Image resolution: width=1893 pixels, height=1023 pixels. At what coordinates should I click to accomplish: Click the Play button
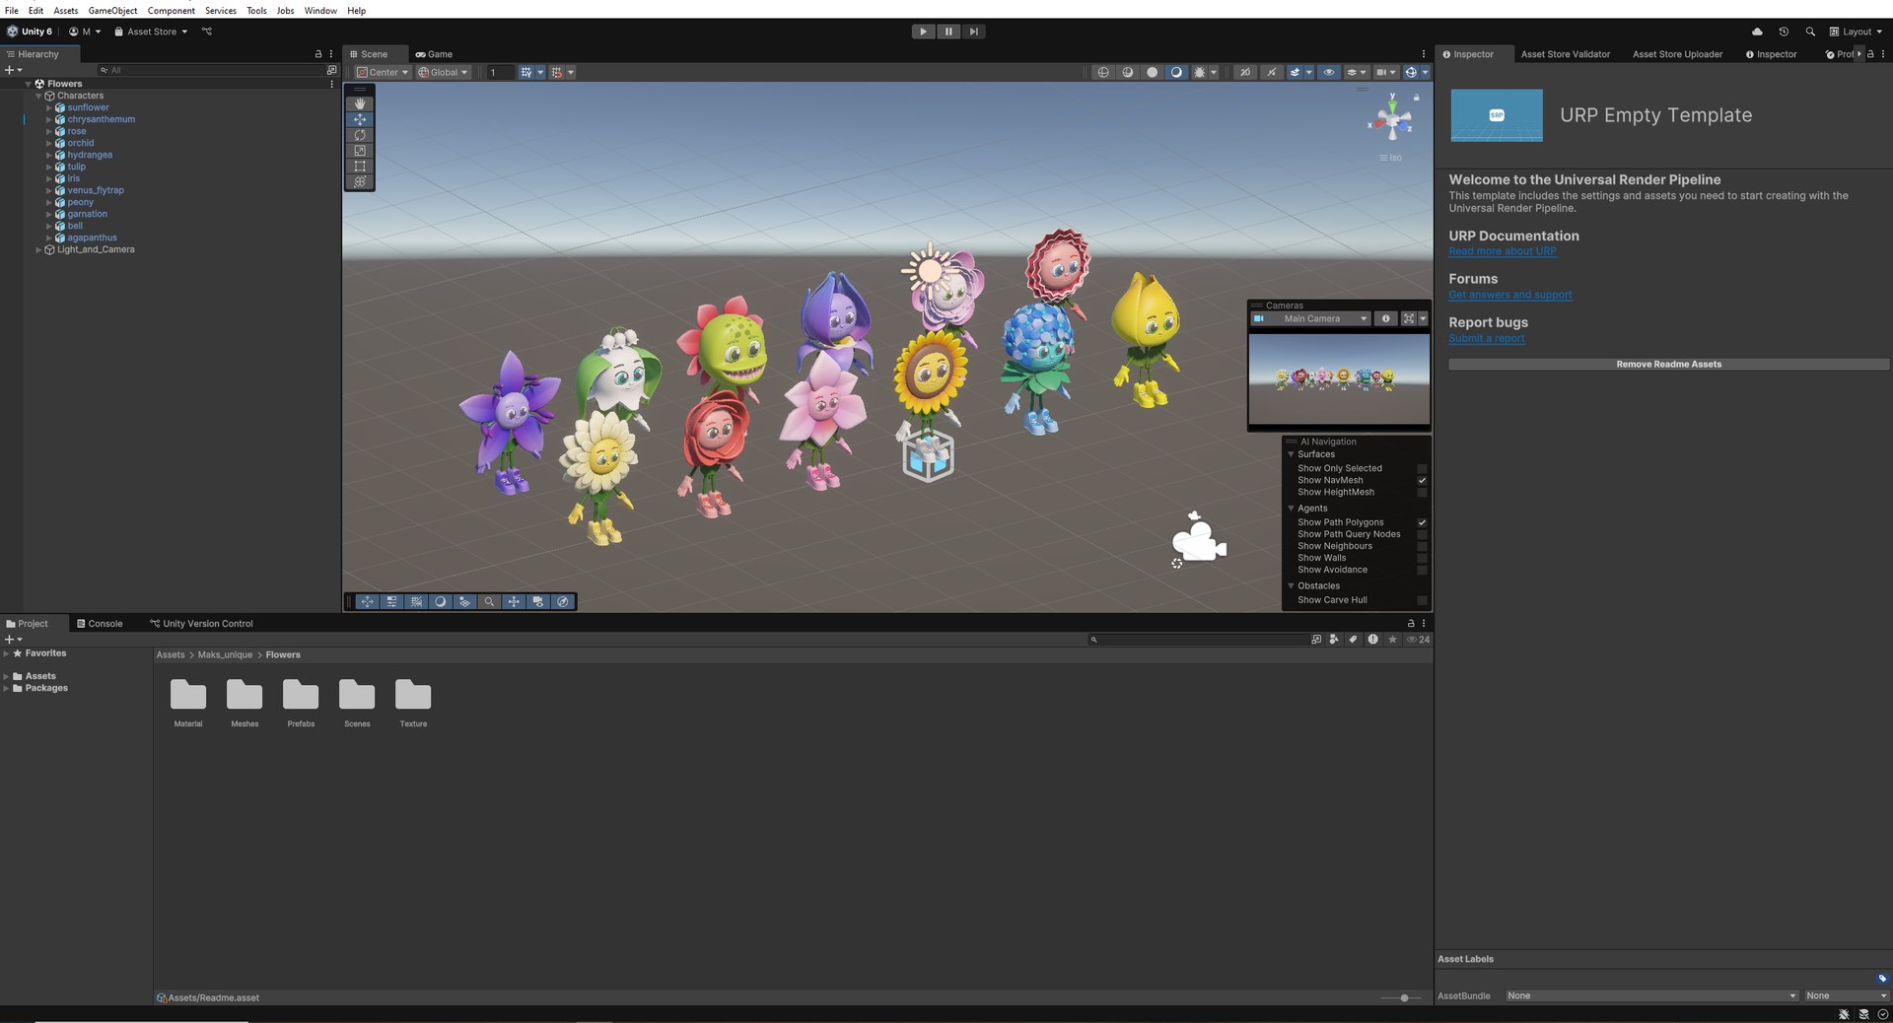923,32
